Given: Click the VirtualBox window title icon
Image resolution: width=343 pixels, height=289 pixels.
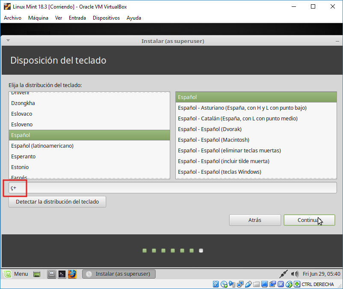Looking at the screenshot, I should (7, 6).
